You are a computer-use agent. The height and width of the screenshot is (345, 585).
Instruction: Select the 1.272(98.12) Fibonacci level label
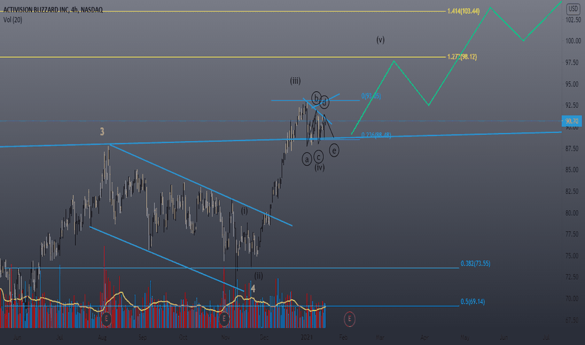click(x=462, y=56)
